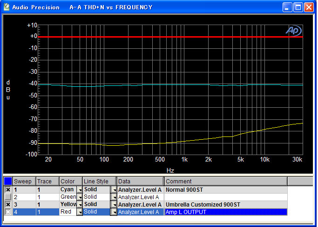Select the Umbrella Customized 900ST comment cell
Image resolution: width=318 pixels, height=227 pixels.
[226, 205]
